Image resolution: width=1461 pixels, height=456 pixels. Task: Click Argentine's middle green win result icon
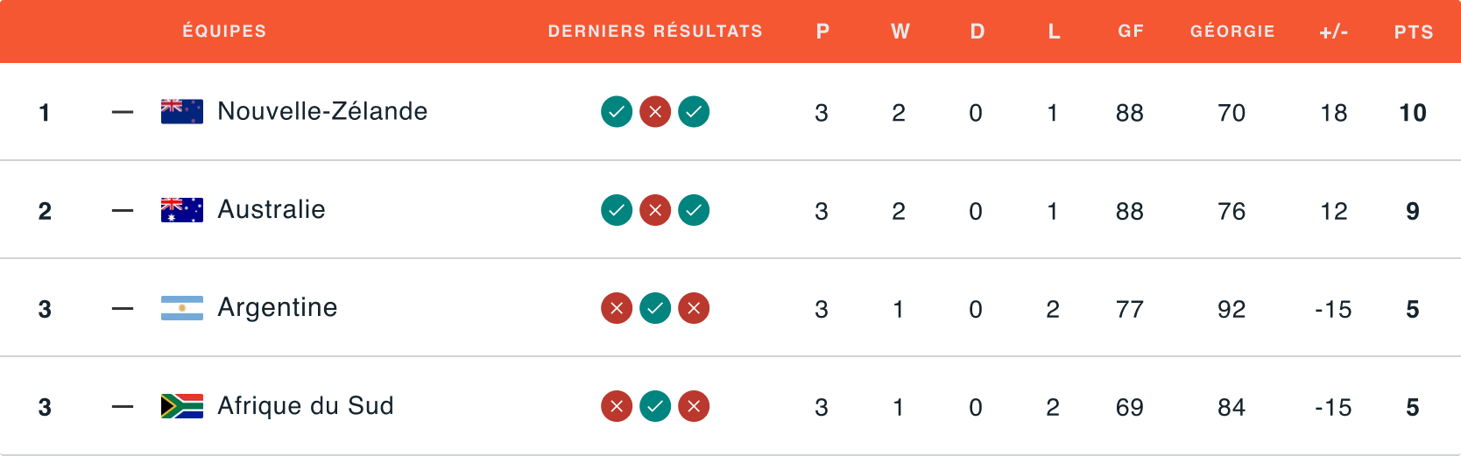655,308
